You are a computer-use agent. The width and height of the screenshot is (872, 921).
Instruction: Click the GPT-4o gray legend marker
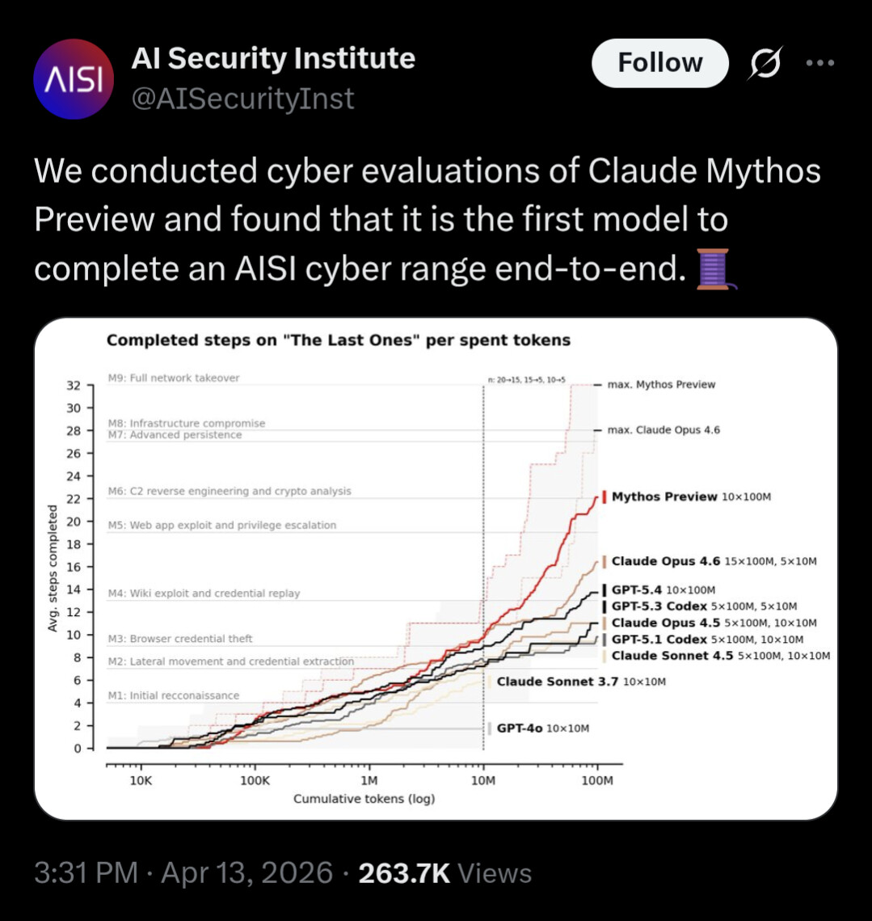pos(489,729)
